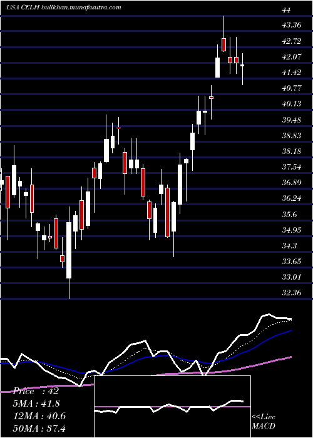Image resolution: width=313 pixels, height=438 pixels.
Task: Click the 12MA : 40.6 readout
Action: (x=39, y=416)
